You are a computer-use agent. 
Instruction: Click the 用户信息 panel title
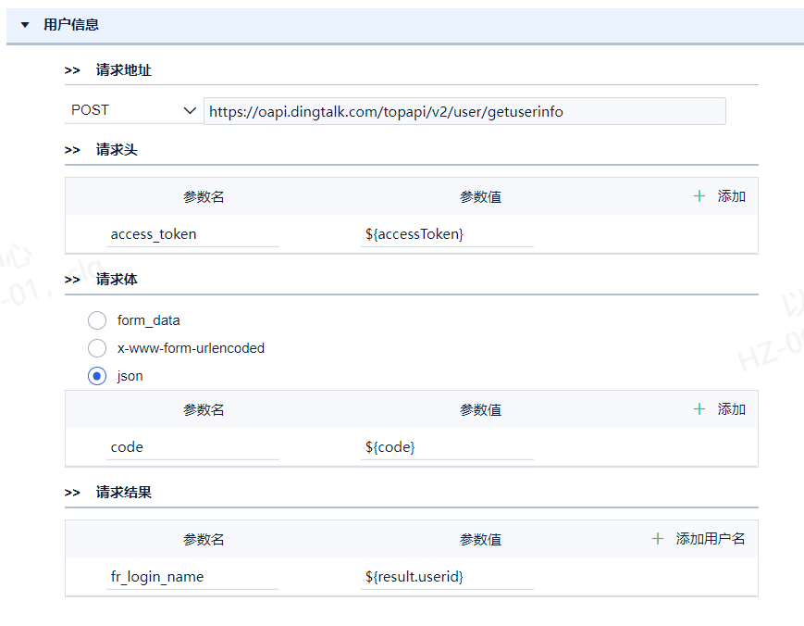(70, 25)
